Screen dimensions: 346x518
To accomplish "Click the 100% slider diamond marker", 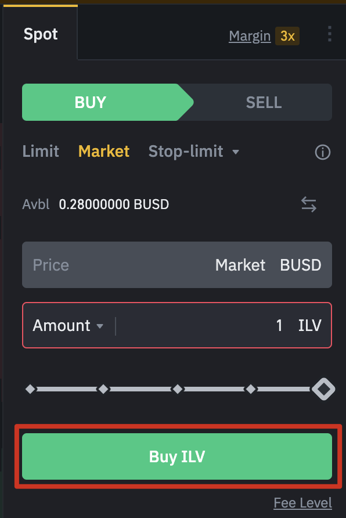I will [324, 389].
